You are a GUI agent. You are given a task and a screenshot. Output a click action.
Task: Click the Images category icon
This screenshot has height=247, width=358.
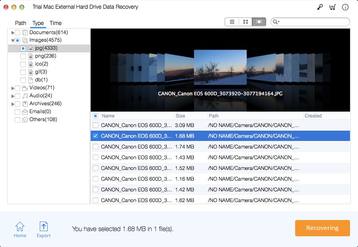coord(25,41)
